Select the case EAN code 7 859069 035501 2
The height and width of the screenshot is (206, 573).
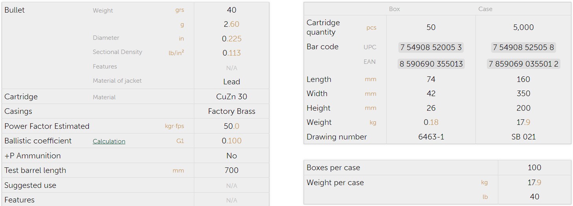point(523,64)
